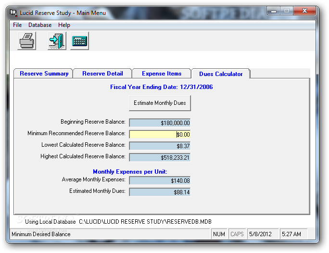Switch to the Reserve Summary tab
The height and width of the screenshot is (253, 329).
click(x=44, y=74)
